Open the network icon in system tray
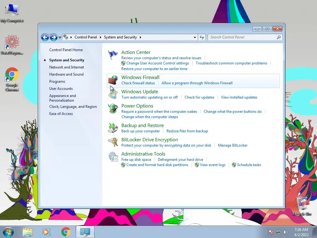 [278, 232]
